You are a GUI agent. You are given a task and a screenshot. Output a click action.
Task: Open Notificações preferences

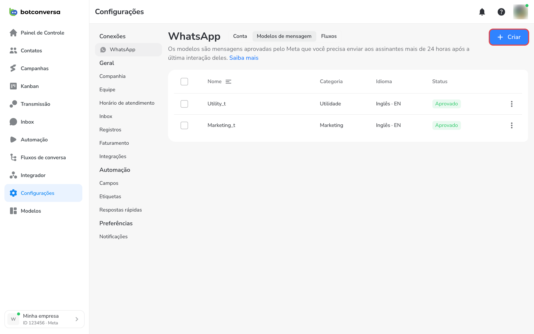click(113, 237)
